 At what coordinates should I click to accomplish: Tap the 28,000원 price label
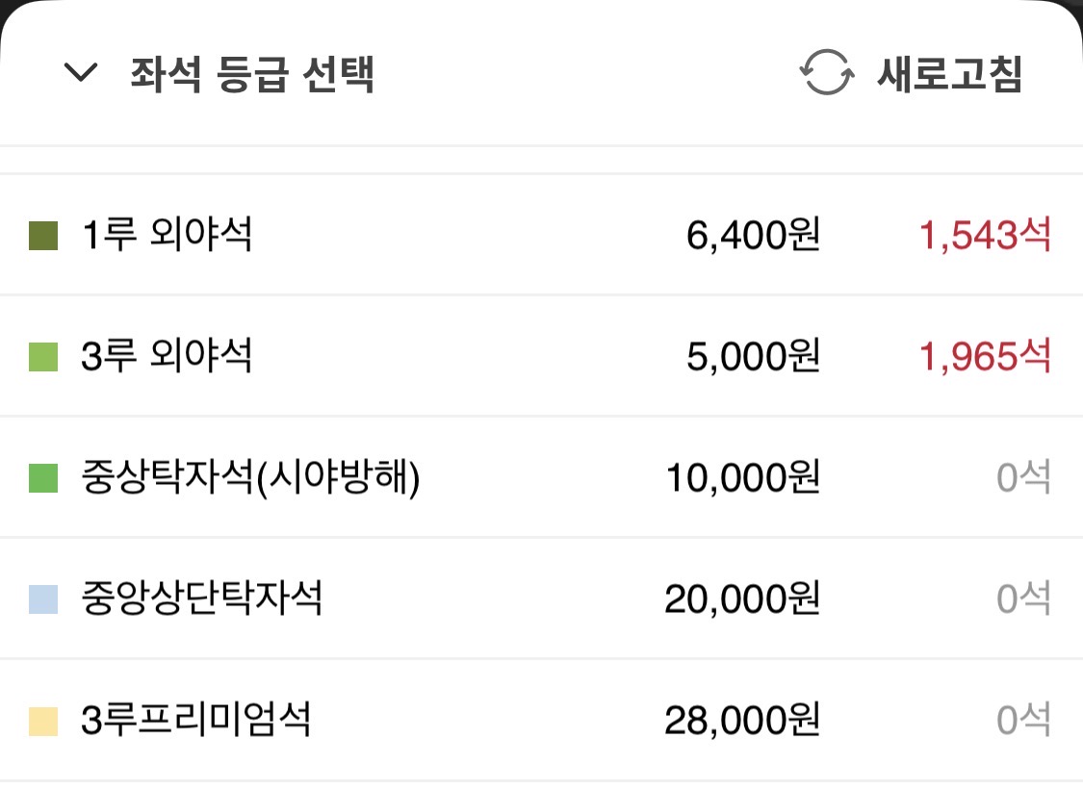742,720
